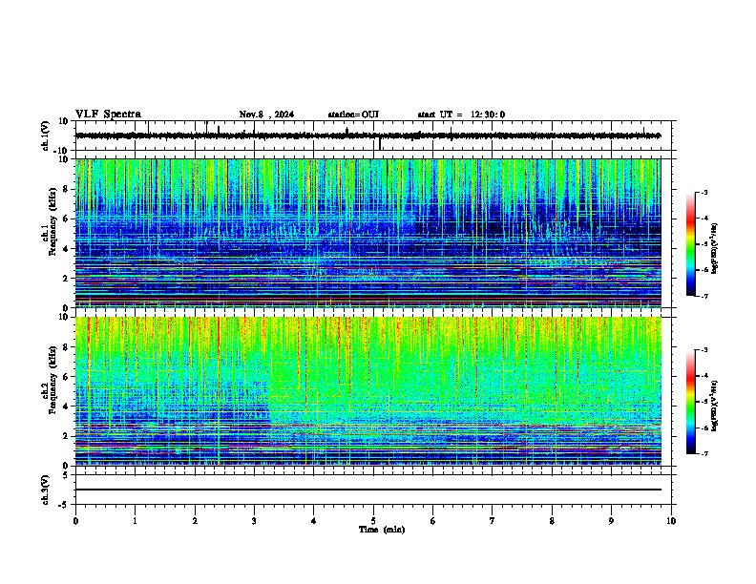Click the ch.1 color bar log(PSD) label
The height and width of the screenshot is (584, 756).
715,248
